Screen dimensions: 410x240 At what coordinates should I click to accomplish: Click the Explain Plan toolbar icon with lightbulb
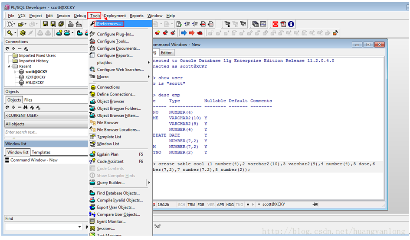click(59, 33)
